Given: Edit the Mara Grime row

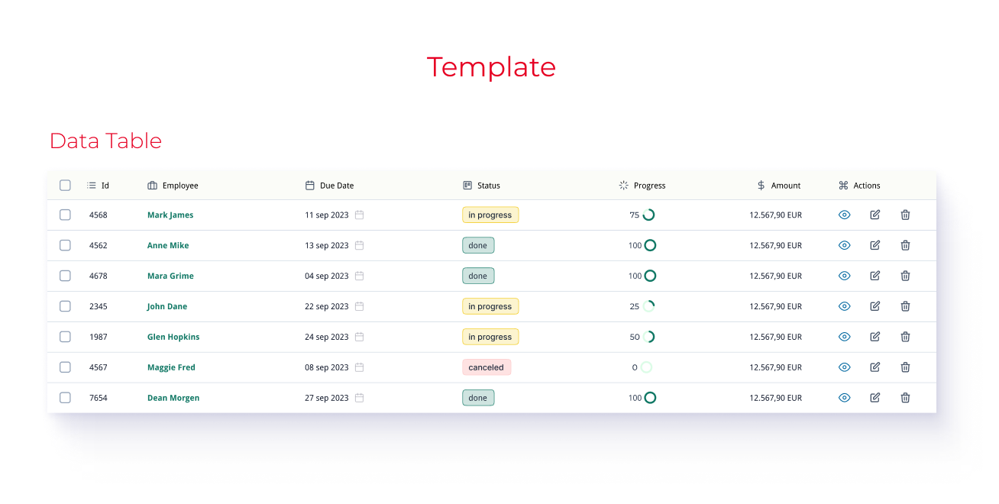Looking at the screenshot, I should pos(875,276).
